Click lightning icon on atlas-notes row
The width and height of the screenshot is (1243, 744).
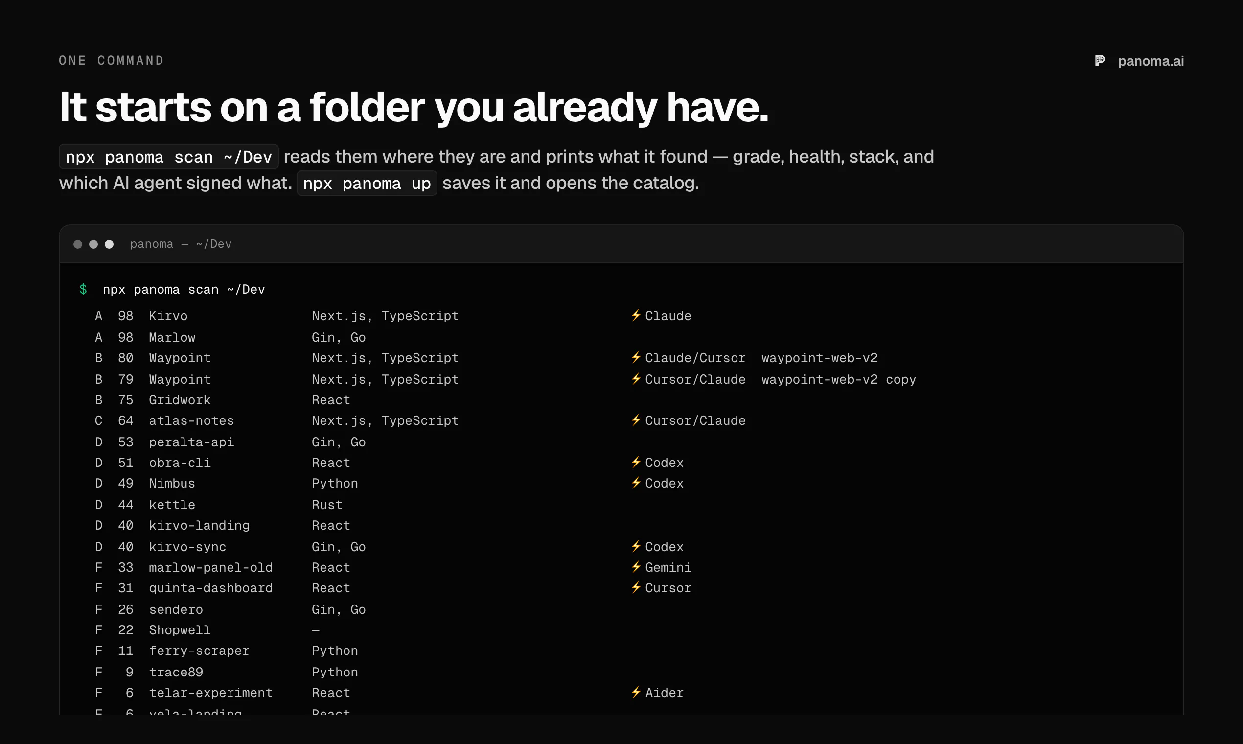636,420
